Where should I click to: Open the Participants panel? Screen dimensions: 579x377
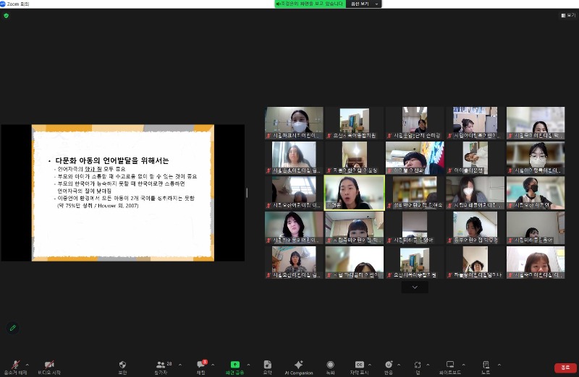161,365
